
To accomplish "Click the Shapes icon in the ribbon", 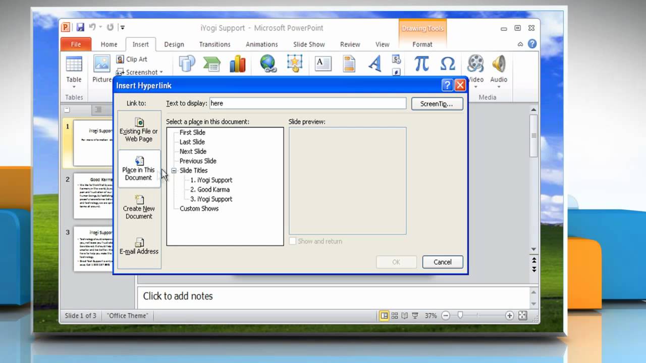I will tap(187, 64).
